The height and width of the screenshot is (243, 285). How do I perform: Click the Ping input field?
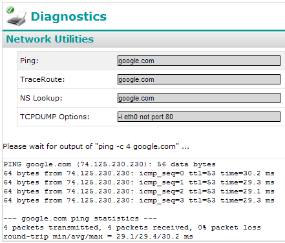[199, 61]
